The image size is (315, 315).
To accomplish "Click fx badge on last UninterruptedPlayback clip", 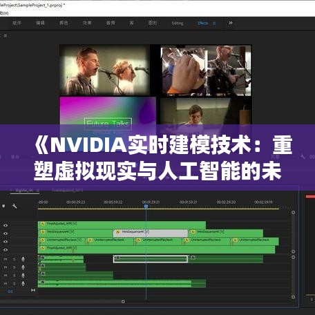I will click(235, 240).
